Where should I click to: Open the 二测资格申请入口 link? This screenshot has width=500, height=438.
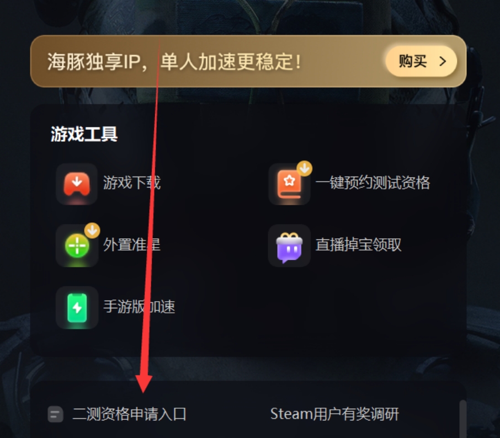(x=130, y=414)
